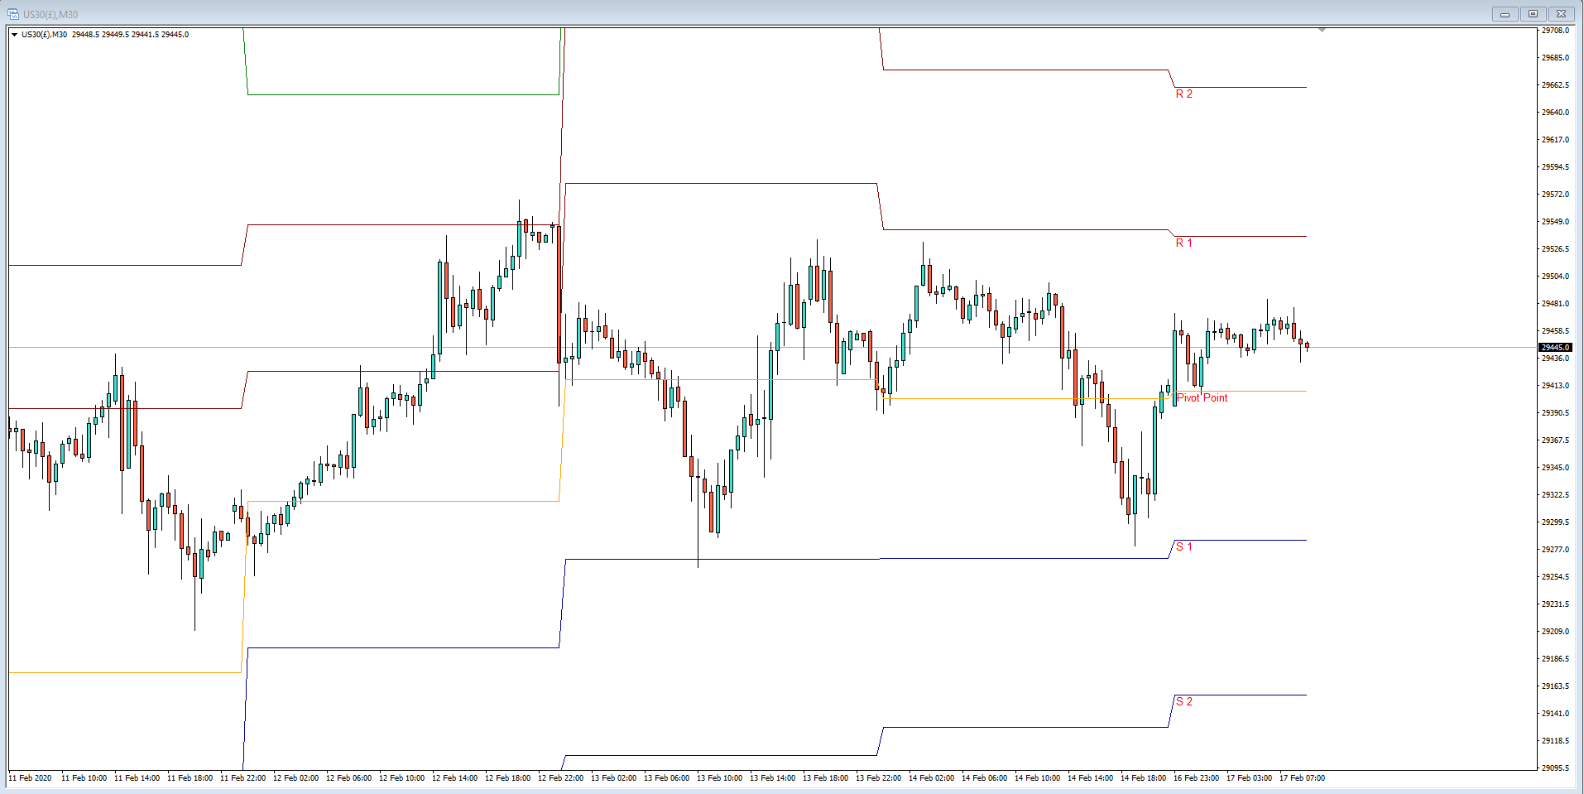Click the 16 Feb 23:00 time label

click(1197, 778)
